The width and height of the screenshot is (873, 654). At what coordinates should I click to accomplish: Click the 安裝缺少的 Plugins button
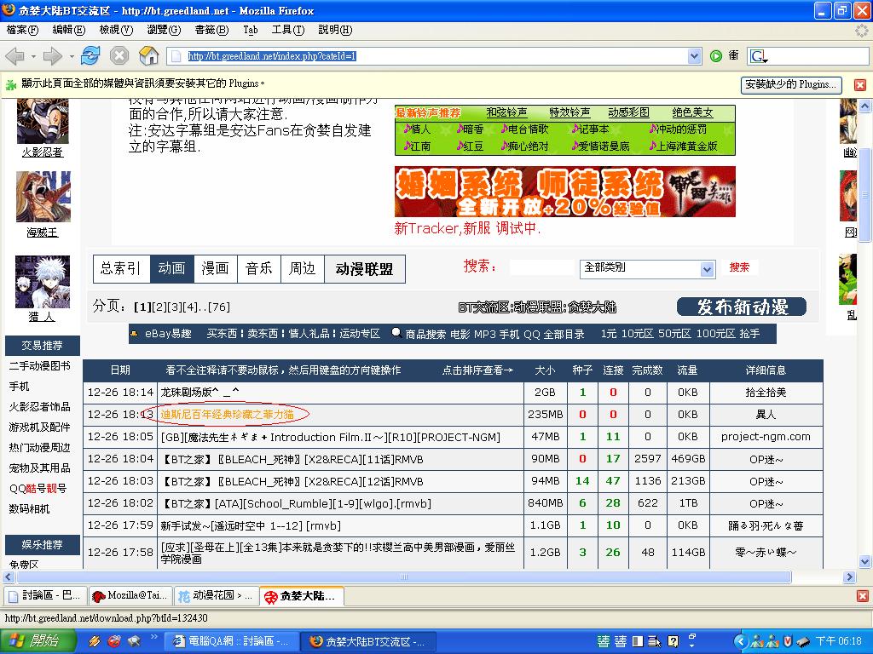tap(791, 84)
